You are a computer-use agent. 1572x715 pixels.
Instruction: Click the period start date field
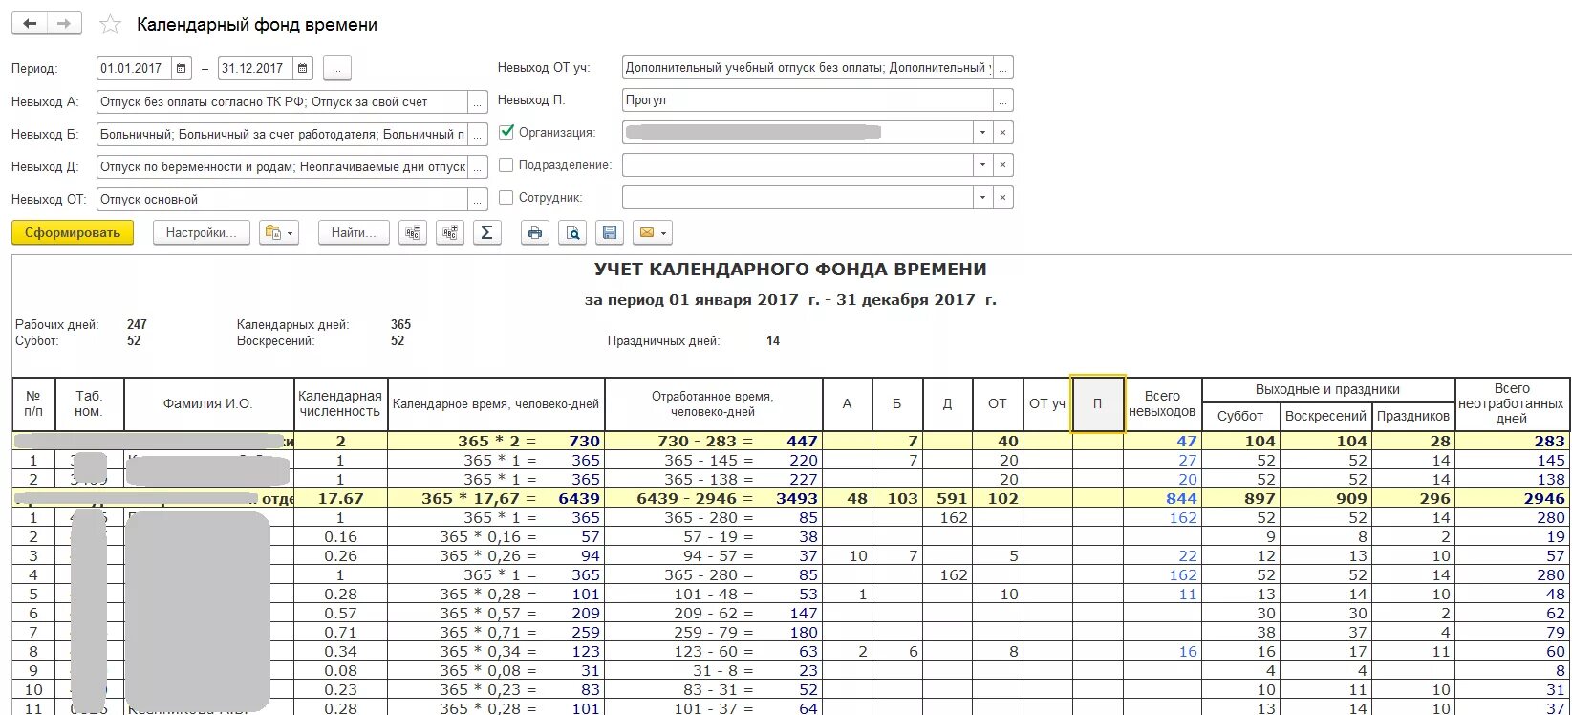pyautogui.click(x=134, y=68)
